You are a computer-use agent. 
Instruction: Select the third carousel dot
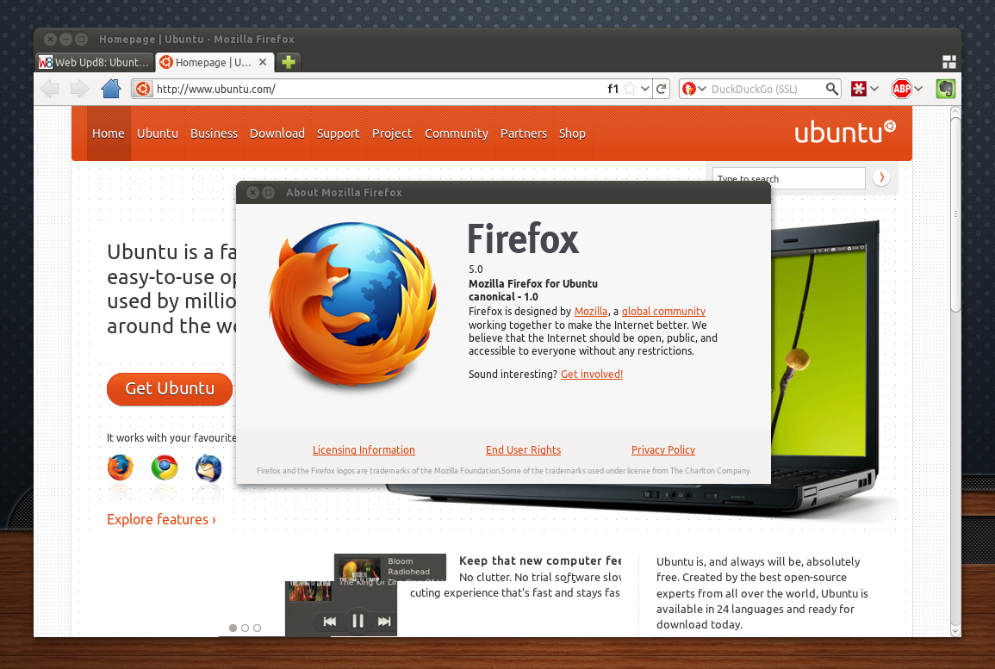(257, 628)
